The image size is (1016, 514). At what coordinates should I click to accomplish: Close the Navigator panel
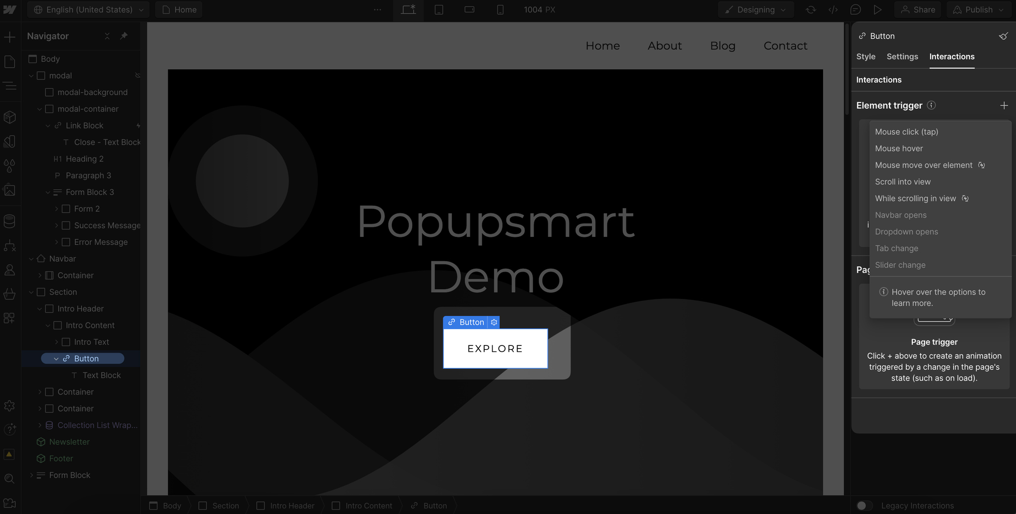click(x=107, y=36)
